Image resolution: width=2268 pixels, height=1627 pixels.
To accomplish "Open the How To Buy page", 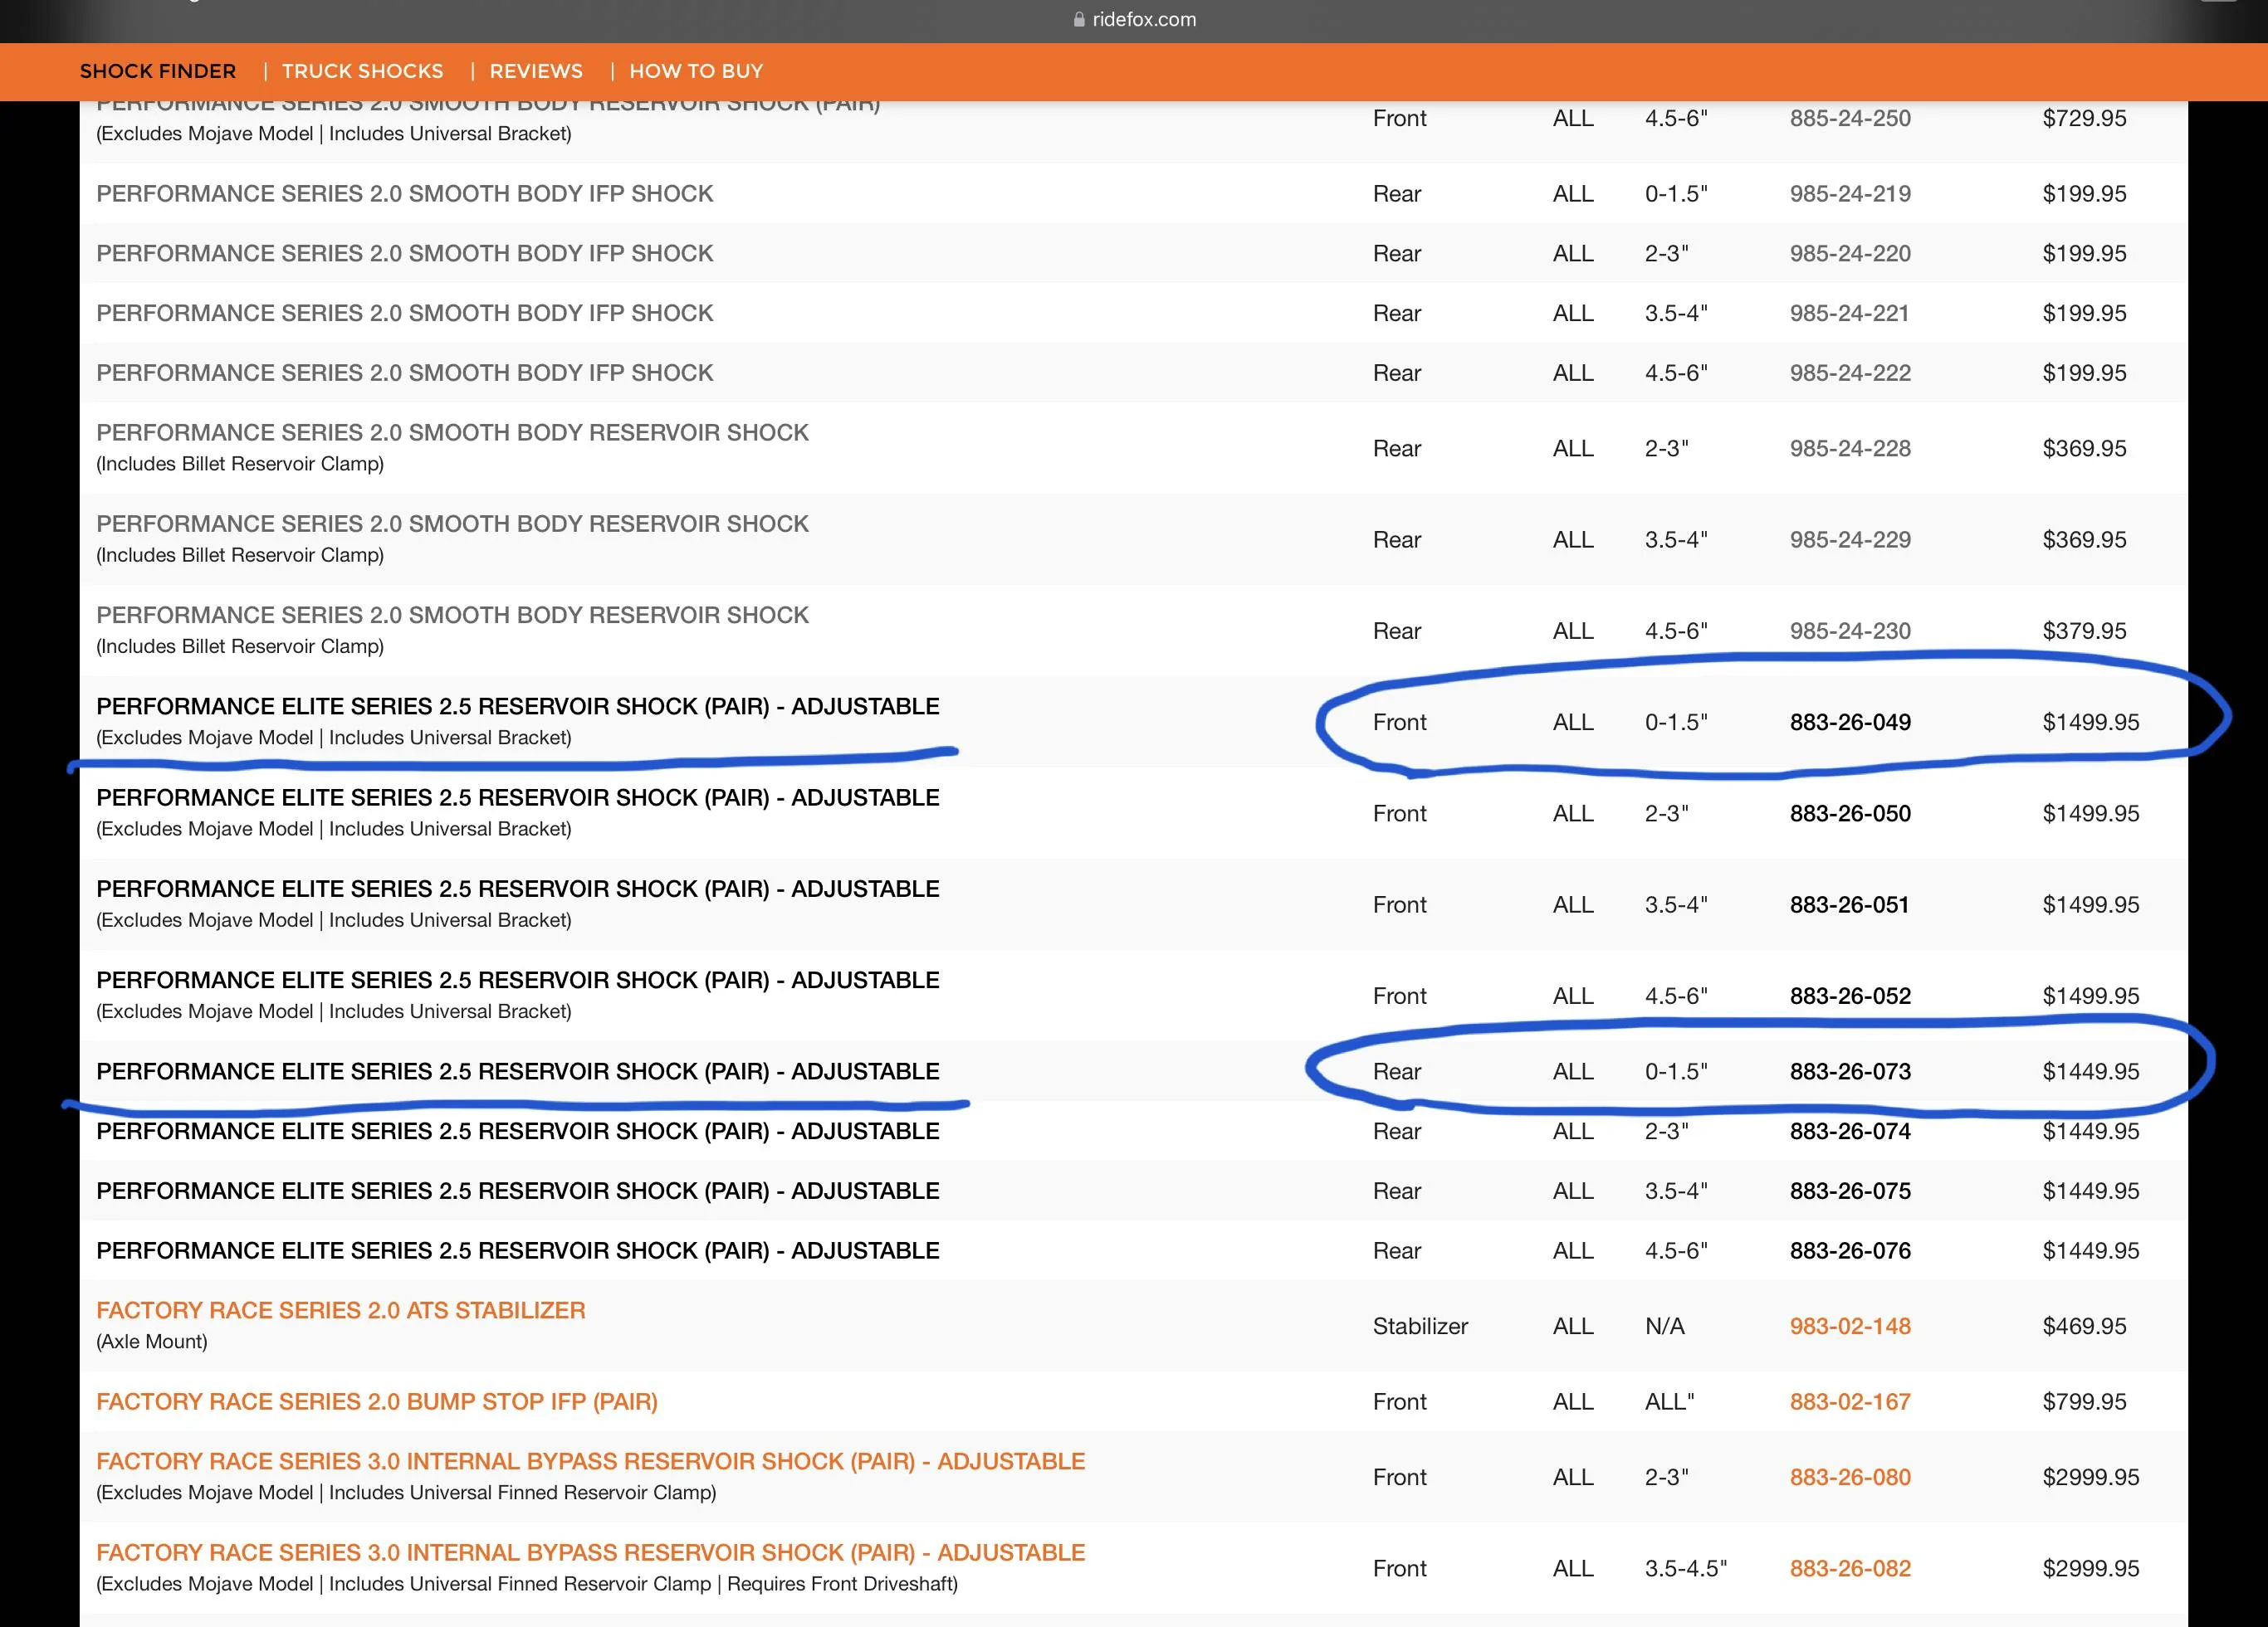I will point(696,71).
